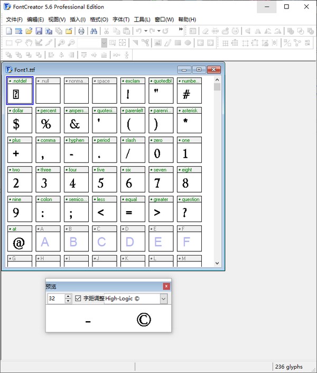Open the 帮助(H) menu

pyautogui.click(x=187, y=20)
